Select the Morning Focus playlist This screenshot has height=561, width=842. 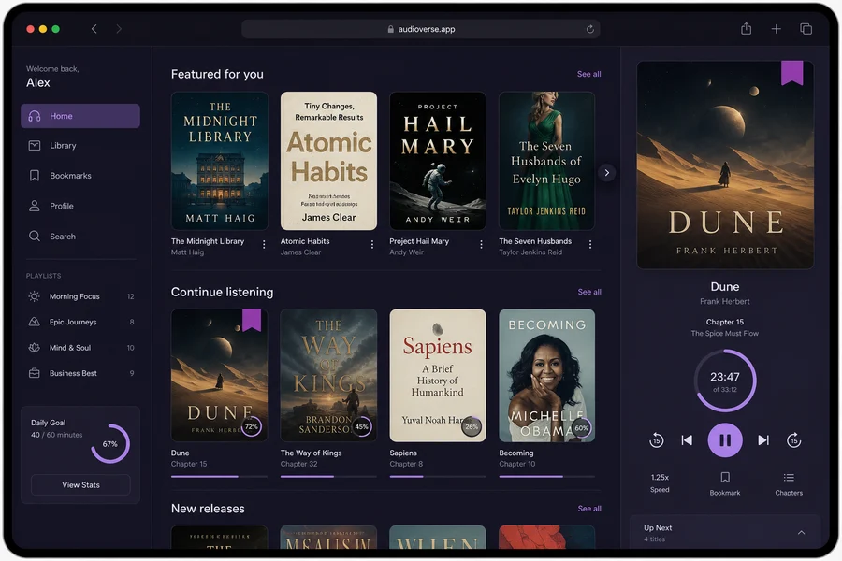80,296
